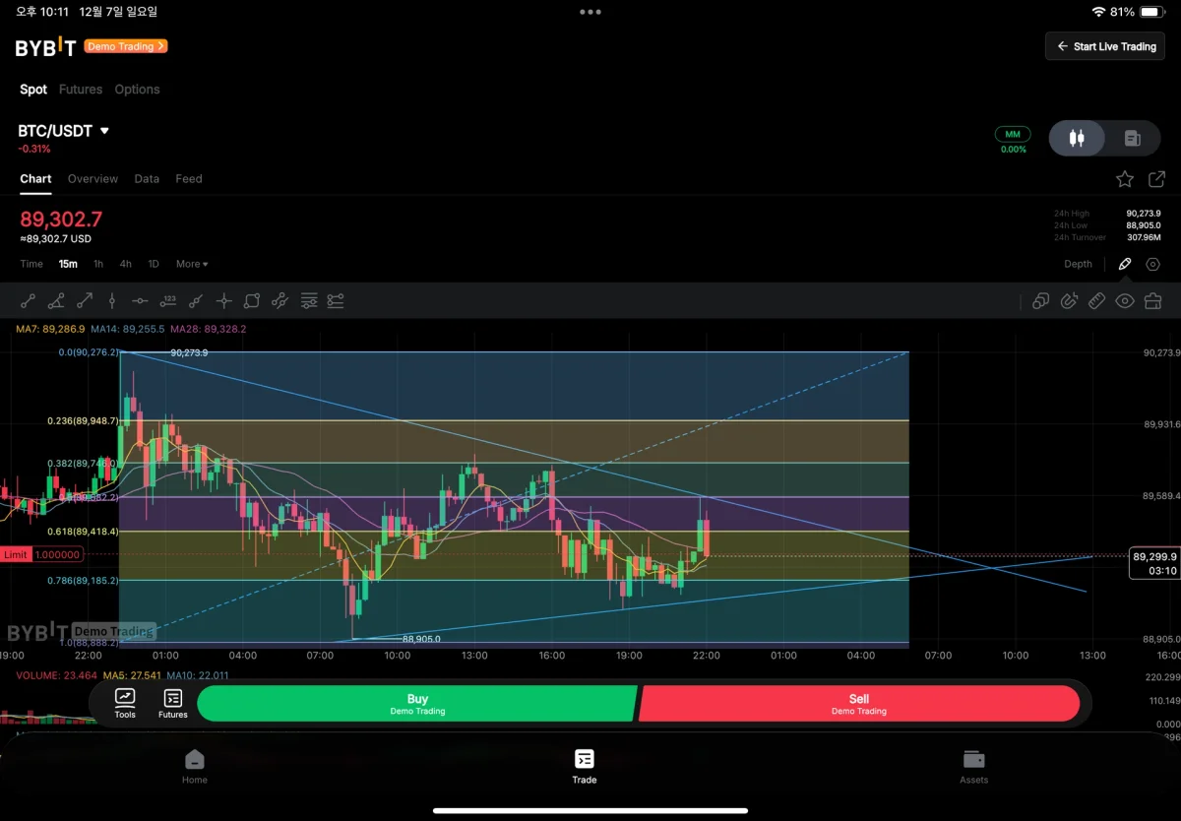
Task: Select the horizontal line drawing tool
Action: pyautogui.click(x=140, y=301)
